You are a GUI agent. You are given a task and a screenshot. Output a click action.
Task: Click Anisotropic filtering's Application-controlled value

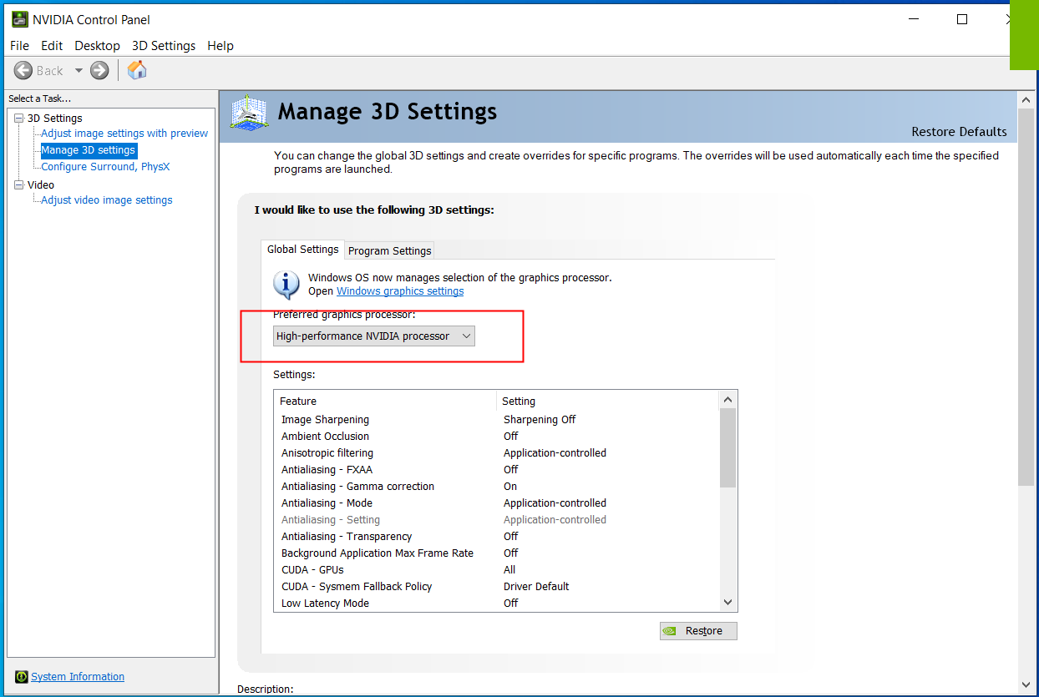[x=555, y=453]
